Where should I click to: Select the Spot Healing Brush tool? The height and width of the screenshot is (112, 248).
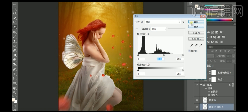[x=14, y=32]
